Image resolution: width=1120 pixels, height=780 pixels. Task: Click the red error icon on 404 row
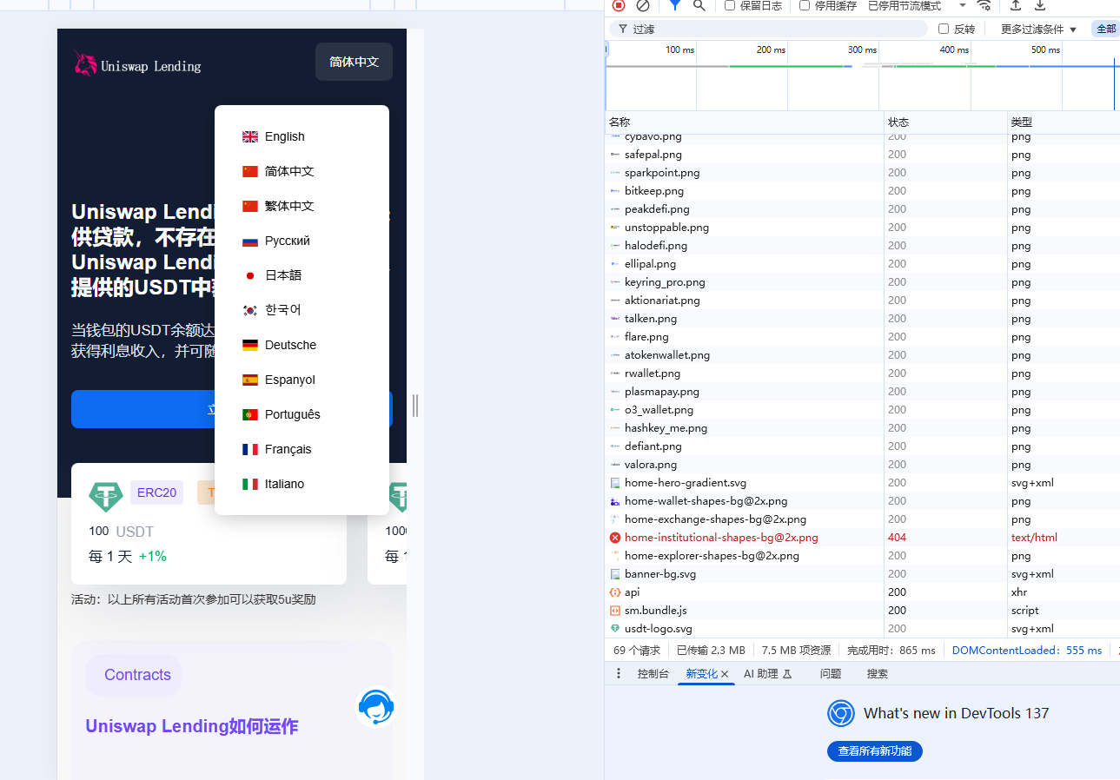615,538
